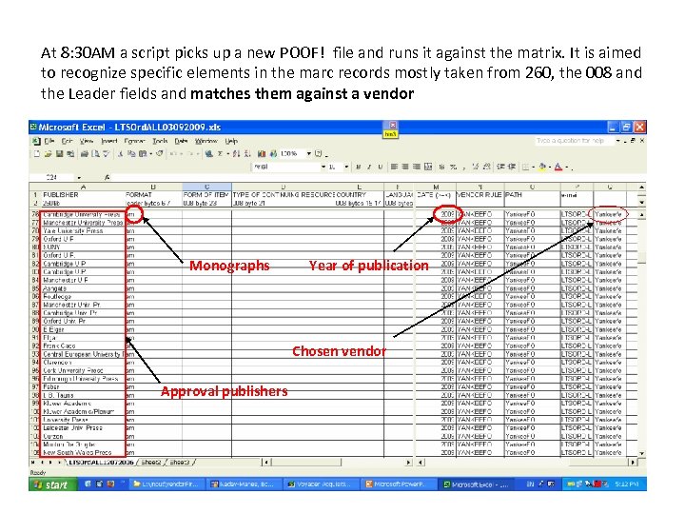Open the font size dropdown
This screenshot has height=514, width=685.
pos(346,167)
